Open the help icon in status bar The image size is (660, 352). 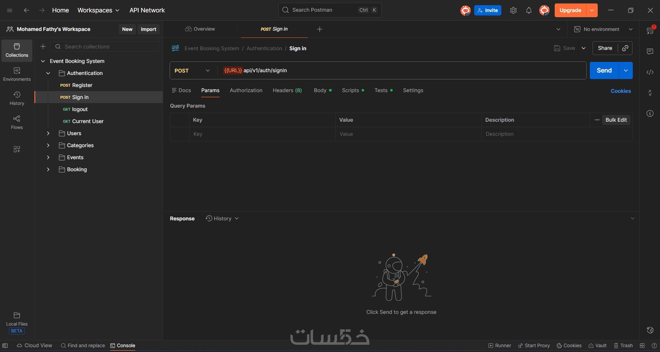click(x=654, y=345)
